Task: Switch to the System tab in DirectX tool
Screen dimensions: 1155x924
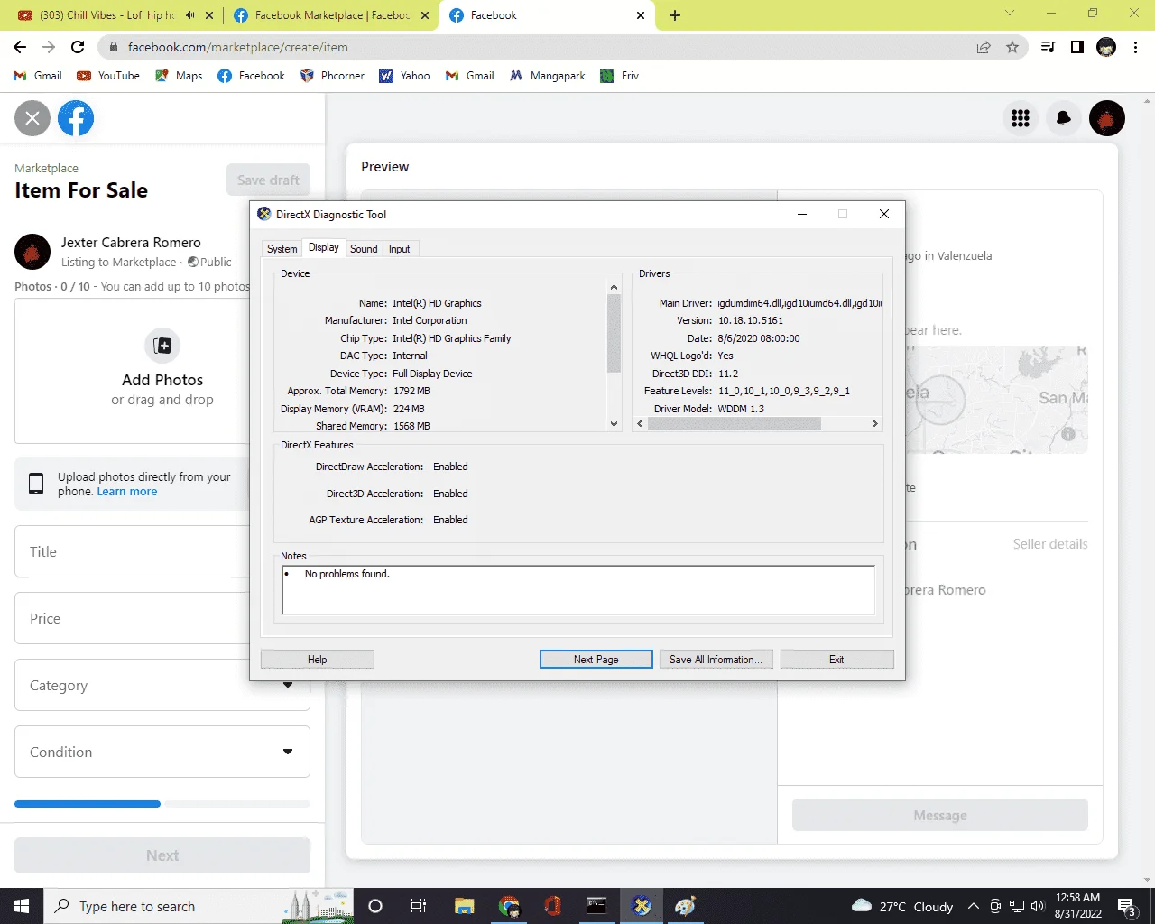Action: pyautogui.click(x=282, y=249)
